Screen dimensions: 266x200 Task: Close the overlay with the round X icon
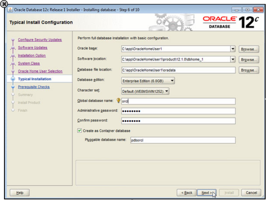point(4,4)
